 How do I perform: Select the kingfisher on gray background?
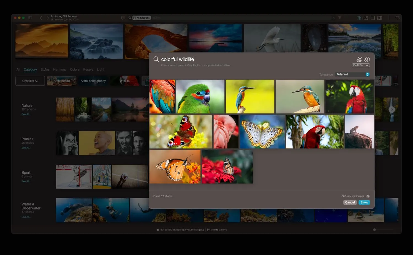tap(300, 97)
